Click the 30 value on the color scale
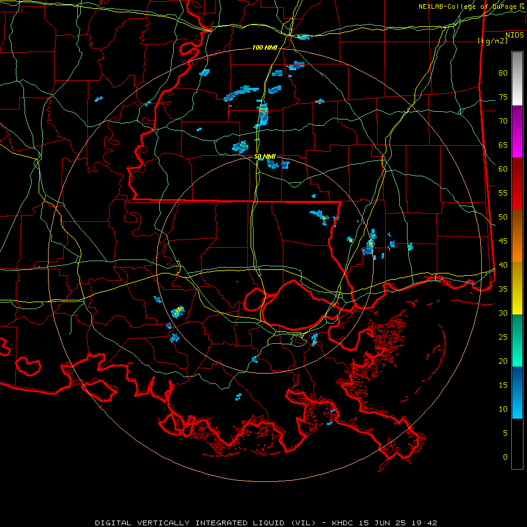The width and height of the screenshot is (527, 527). (503, 313)
